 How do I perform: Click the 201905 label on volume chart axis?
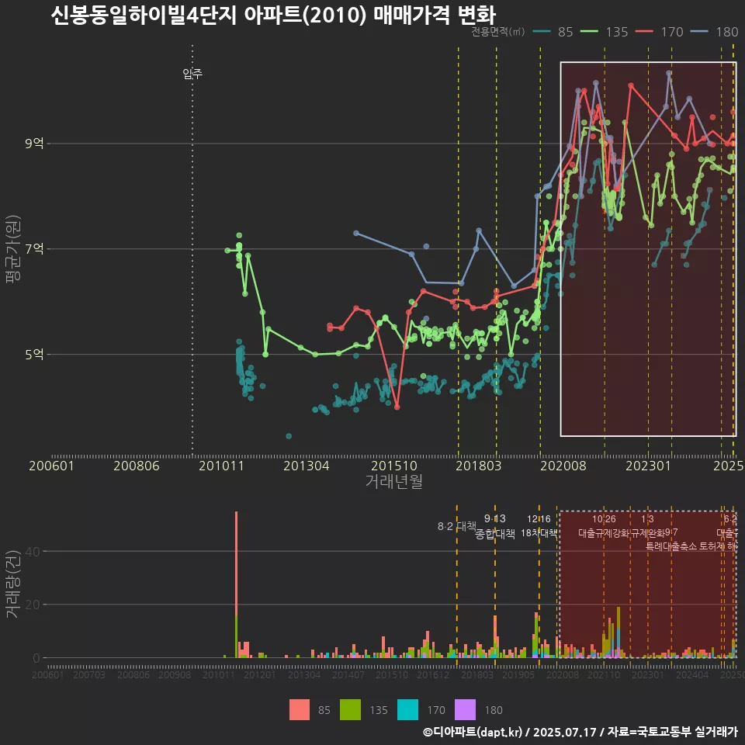click(518, 674)
